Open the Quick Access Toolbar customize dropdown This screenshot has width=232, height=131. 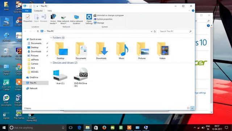(x=37, y=6)
